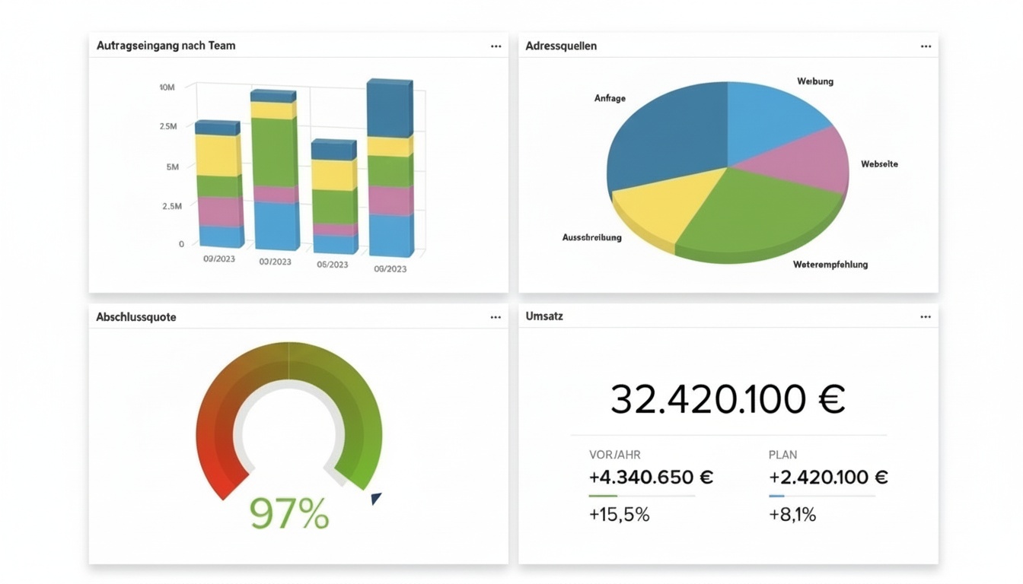The height and width of the screenshot is (584, 1023).
Task: Click the Webseite legend label
Action: (879, 163)
